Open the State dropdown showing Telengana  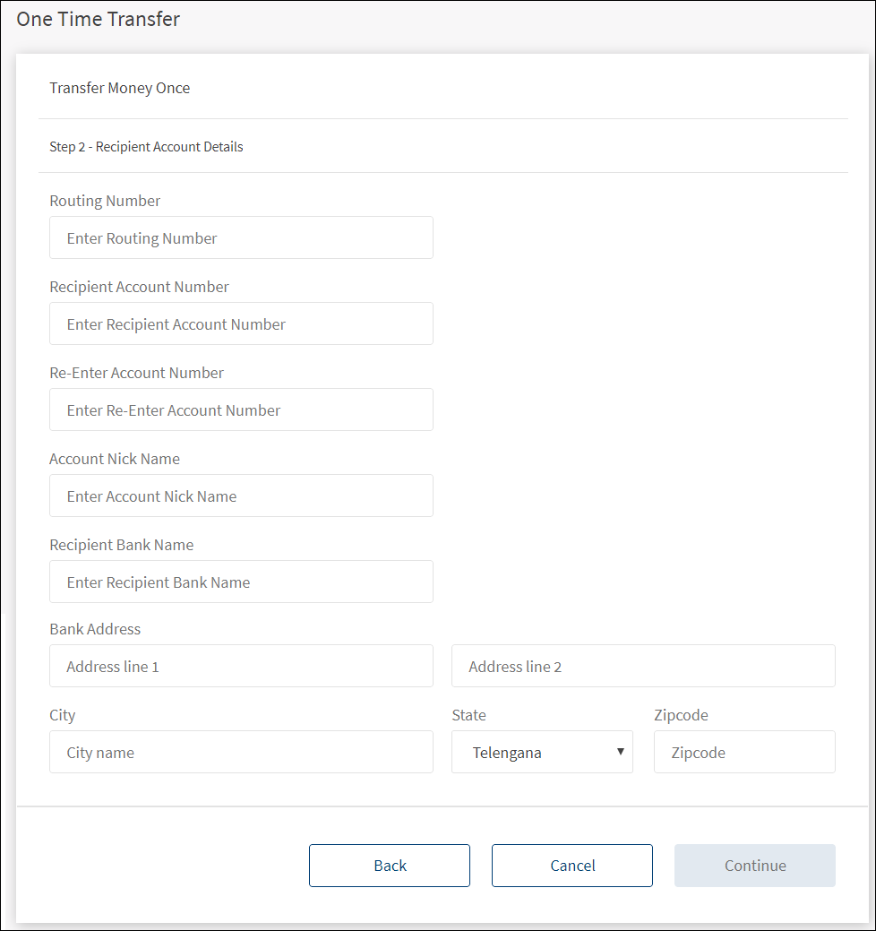pos(542,752)
